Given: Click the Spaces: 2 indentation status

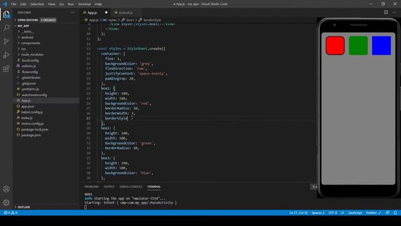Looking at the screenshot, I should [318, 213].
